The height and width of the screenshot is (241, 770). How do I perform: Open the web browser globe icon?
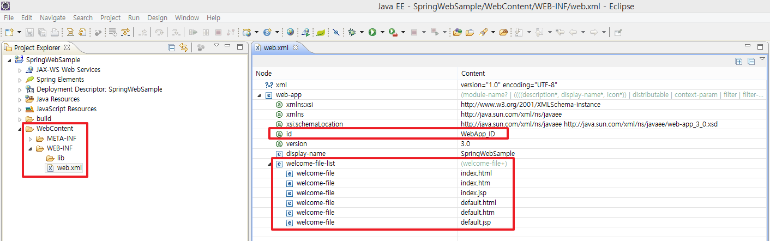290,32
